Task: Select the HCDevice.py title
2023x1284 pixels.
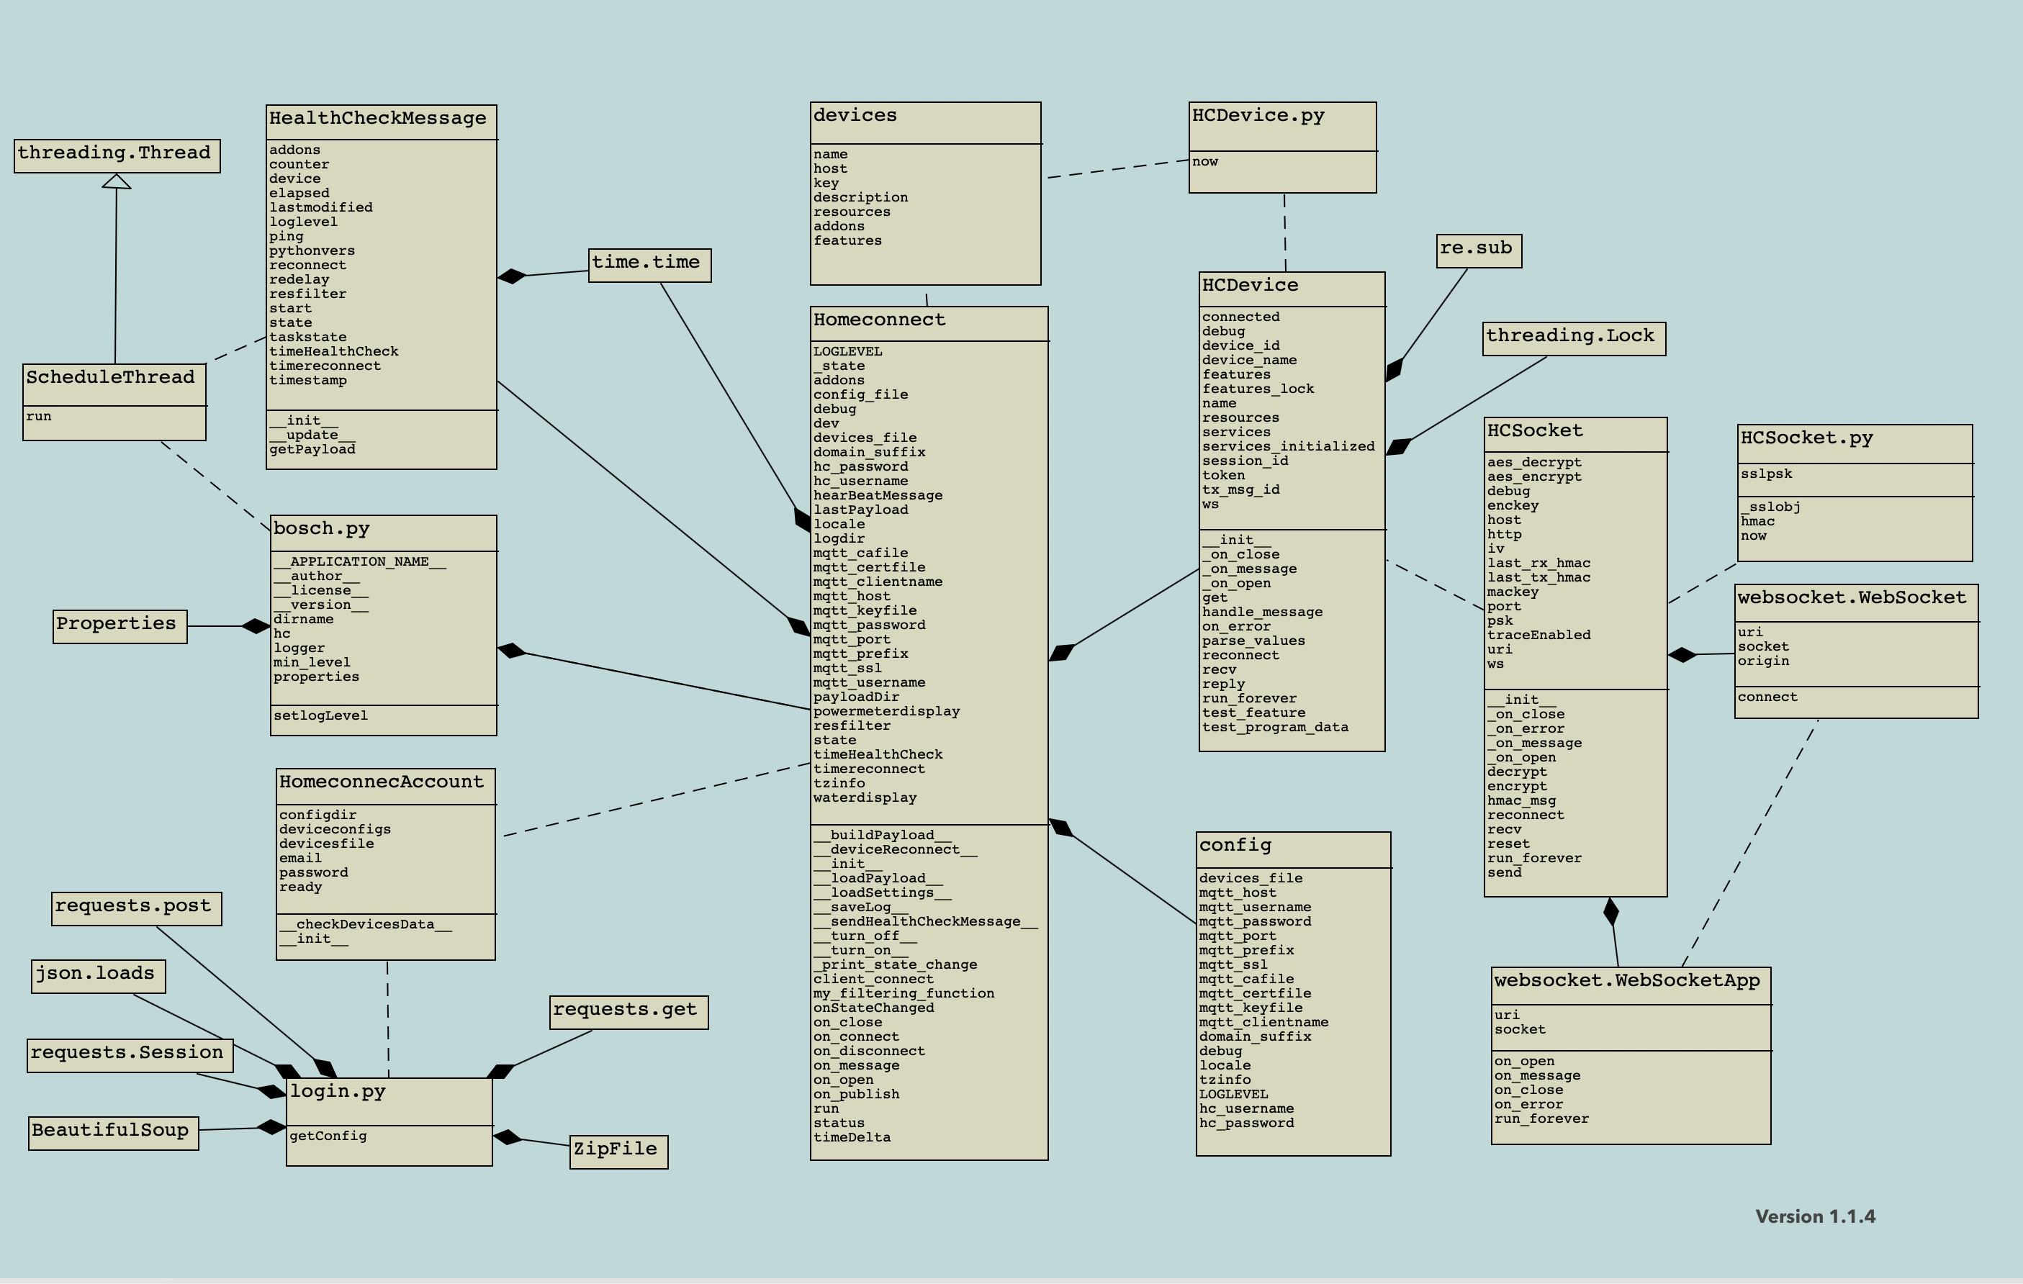Action: point(1258,115)
